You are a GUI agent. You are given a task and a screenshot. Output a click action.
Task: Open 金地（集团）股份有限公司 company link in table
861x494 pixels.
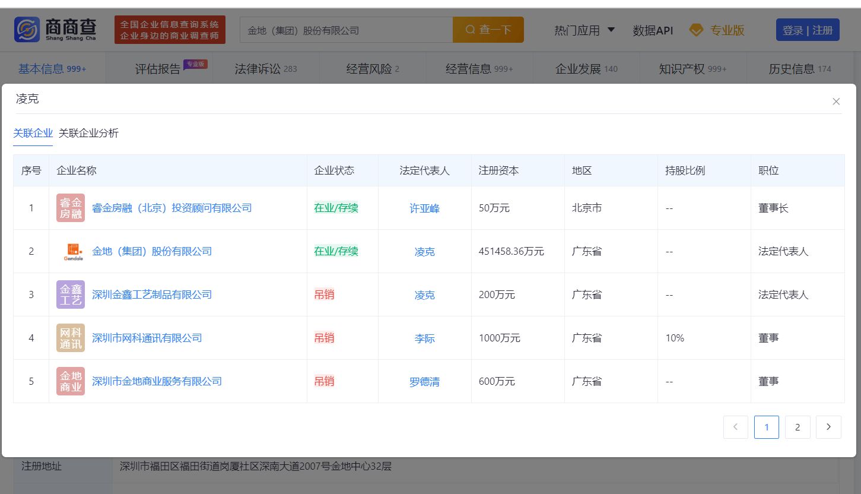(152, 251)
